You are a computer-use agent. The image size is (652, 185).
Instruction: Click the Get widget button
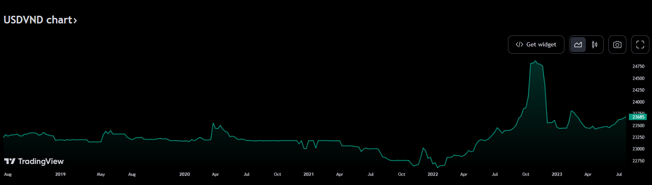(x=536, y=45)
